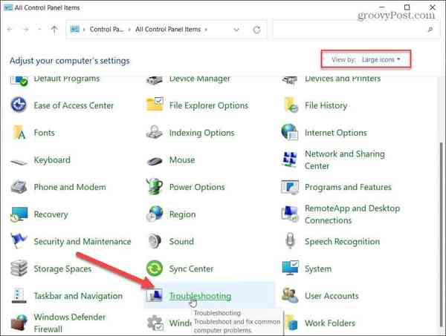Open the RemoteApp and Desktop Connections icon

pyautogui.click(x=290, y=214)
